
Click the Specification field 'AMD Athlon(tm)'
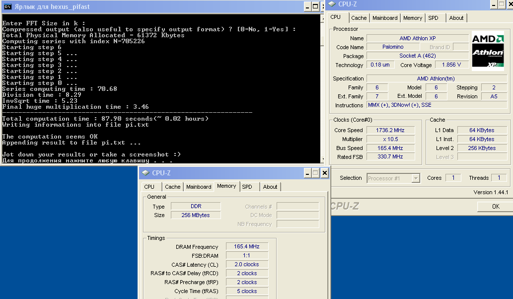(x=436, y=78)
